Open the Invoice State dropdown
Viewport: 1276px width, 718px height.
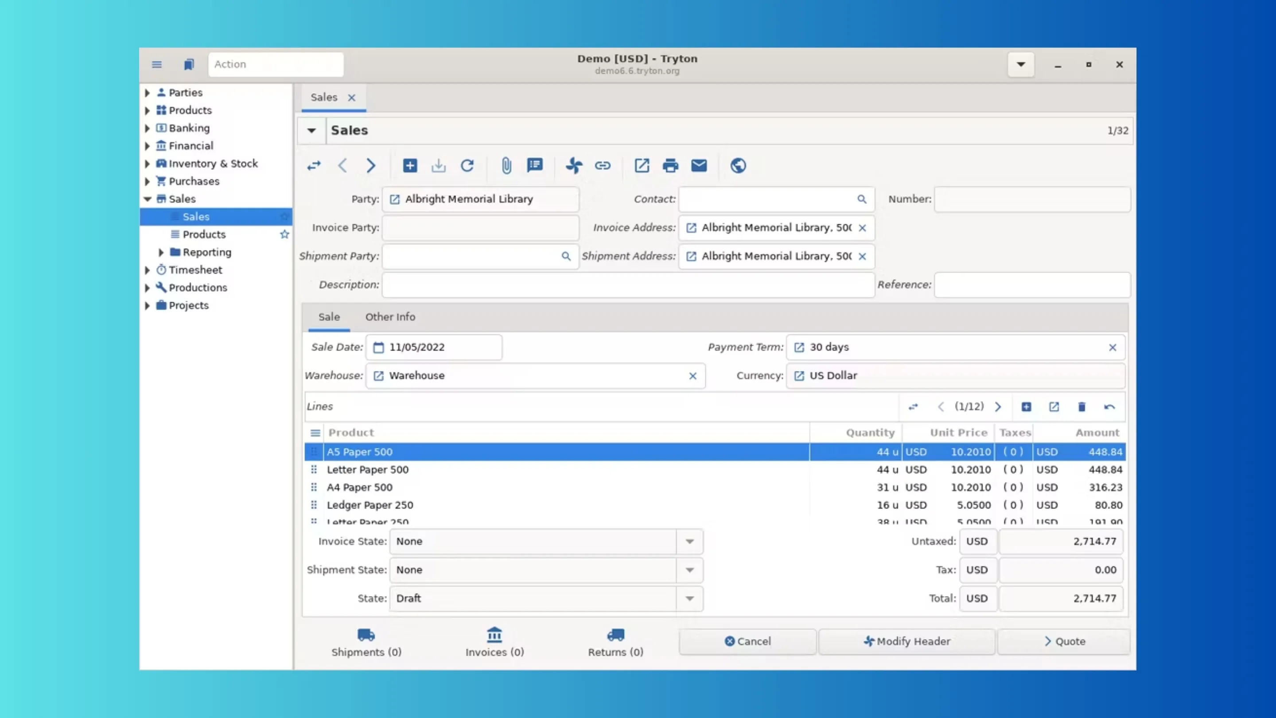[689, 541]
